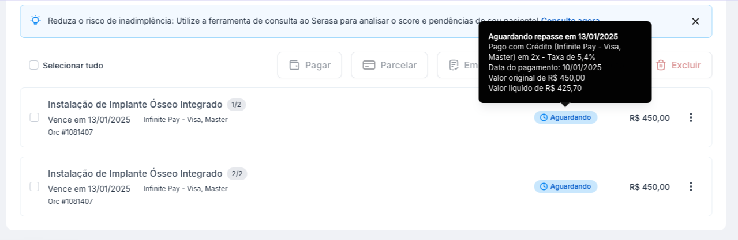Click the Pagar button label
Viewport: 738px width, 240px height.
318,65
